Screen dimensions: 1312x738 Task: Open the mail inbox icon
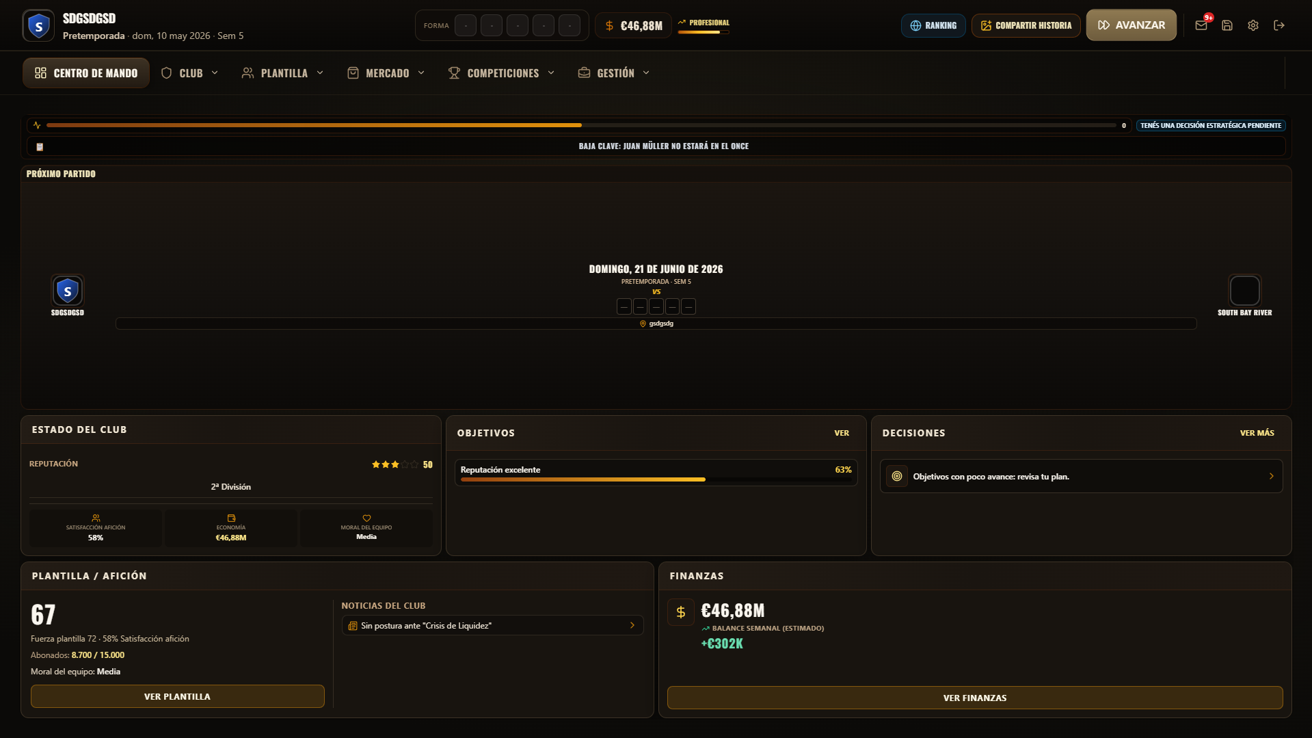pos(1201,25)
